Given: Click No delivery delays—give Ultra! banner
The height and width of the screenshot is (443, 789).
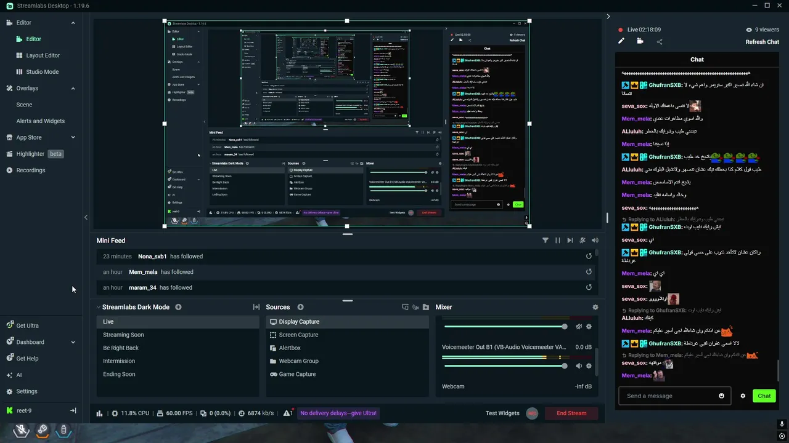Looking at the screenshot, I should pyautogui.click(x=338, y=413).
